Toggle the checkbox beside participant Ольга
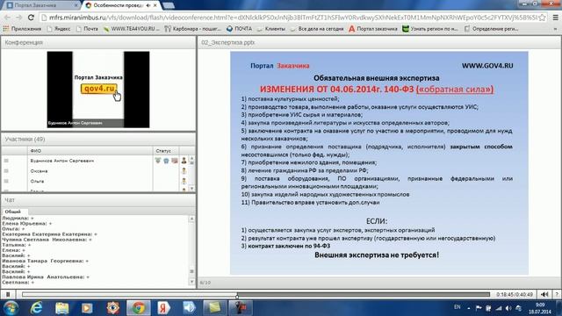 6,181
